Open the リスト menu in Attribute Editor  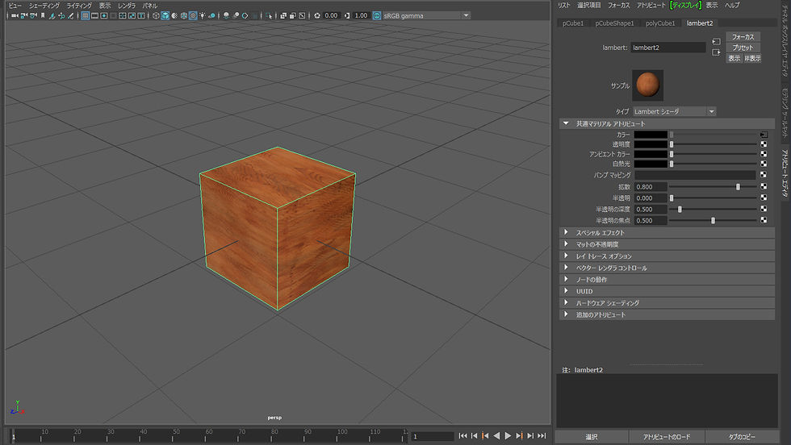(x=564, y=5)
